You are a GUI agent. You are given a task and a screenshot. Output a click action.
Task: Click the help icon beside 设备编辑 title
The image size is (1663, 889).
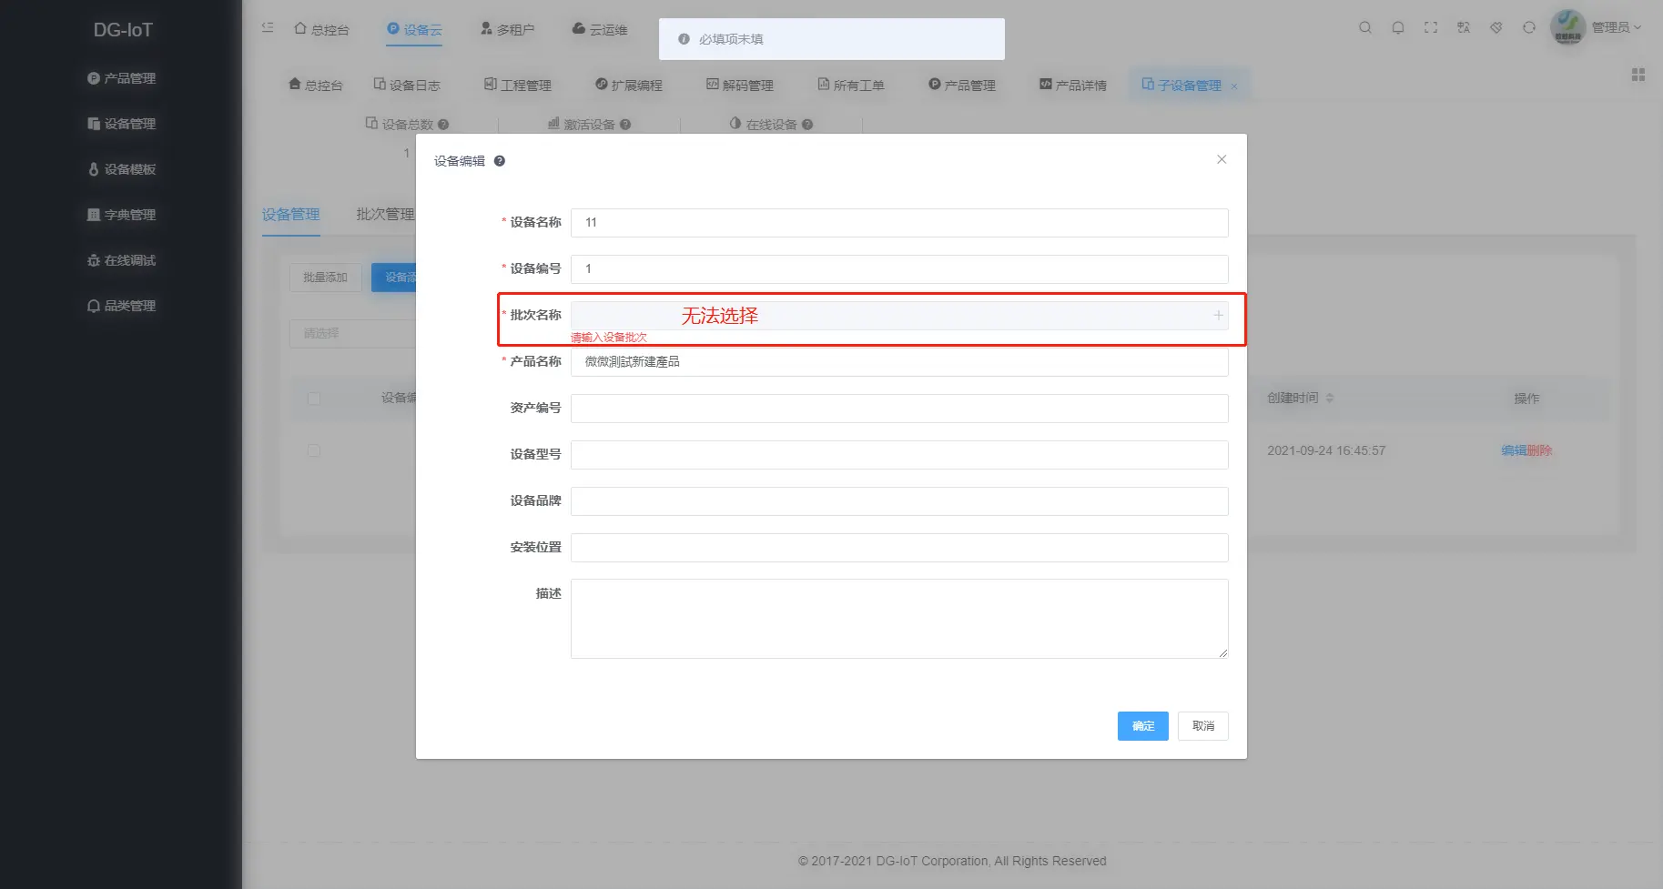click(499, 160)
